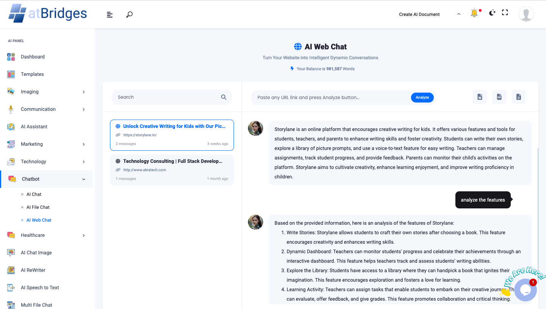546x309 pixels.
Task: Click the atBridges logo
Action: click(48, 14)
